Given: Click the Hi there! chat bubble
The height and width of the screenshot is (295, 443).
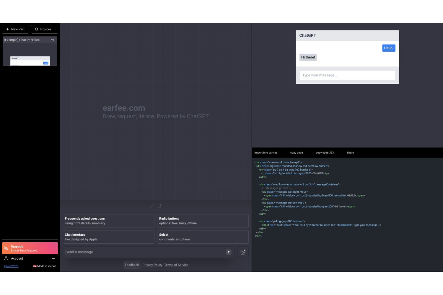Looking at the screenshot, I should [308, 57].
